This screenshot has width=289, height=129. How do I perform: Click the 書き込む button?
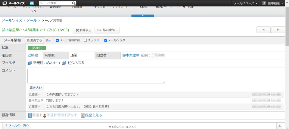(36, 88)
